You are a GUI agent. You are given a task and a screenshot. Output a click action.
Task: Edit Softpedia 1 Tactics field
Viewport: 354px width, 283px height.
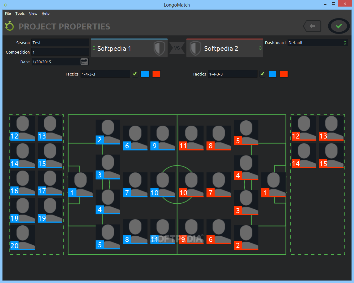[105, 74]
